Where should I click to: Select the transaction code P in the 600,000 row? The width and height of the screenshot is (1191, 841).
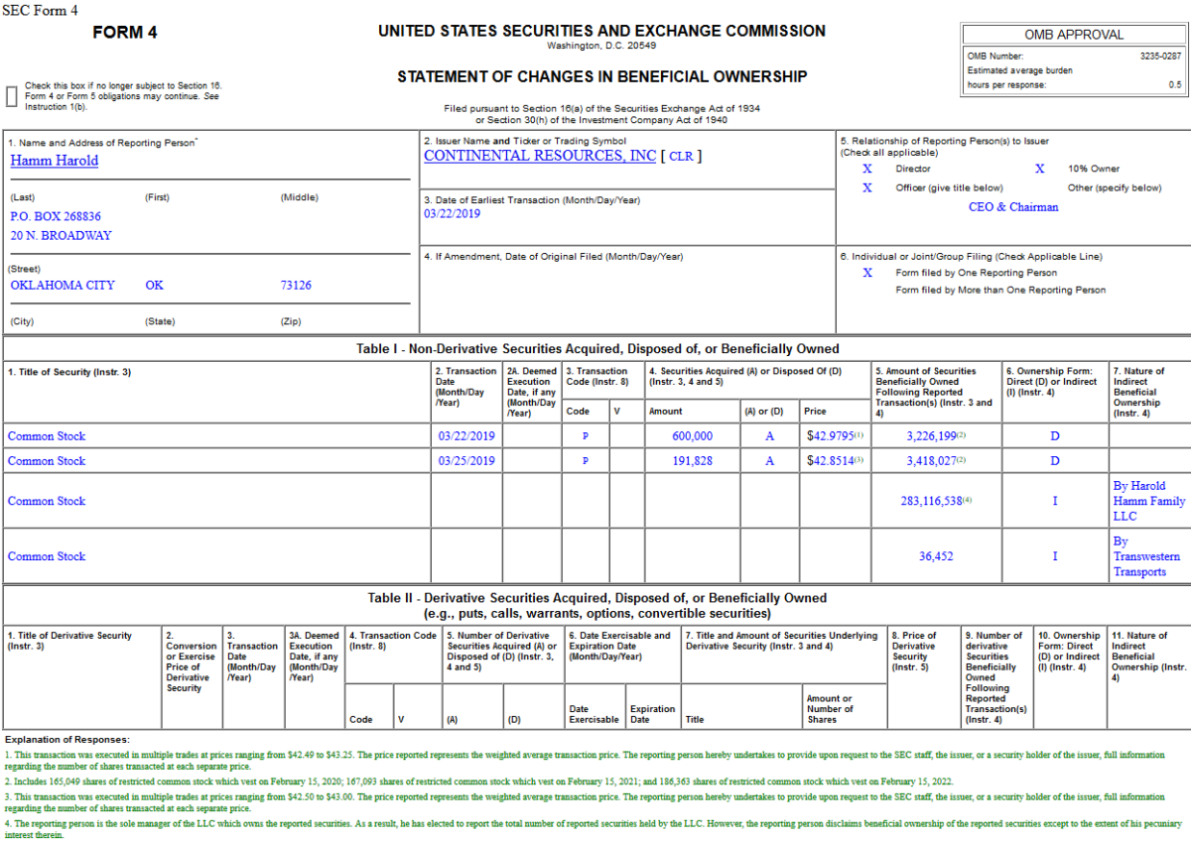586,436
